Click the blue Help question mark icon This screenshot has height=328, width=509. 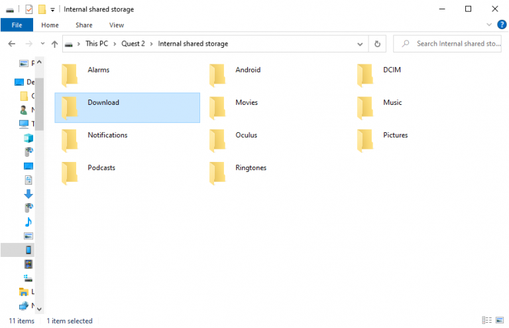[502, 25]
